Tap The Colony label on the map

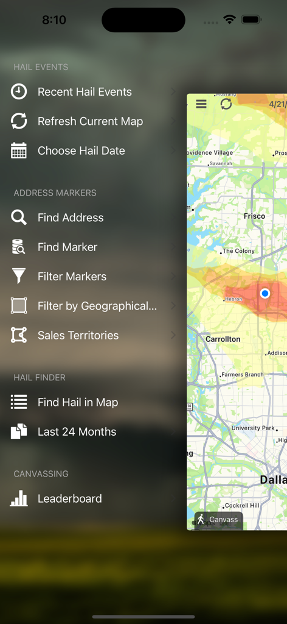click(238, 250)
